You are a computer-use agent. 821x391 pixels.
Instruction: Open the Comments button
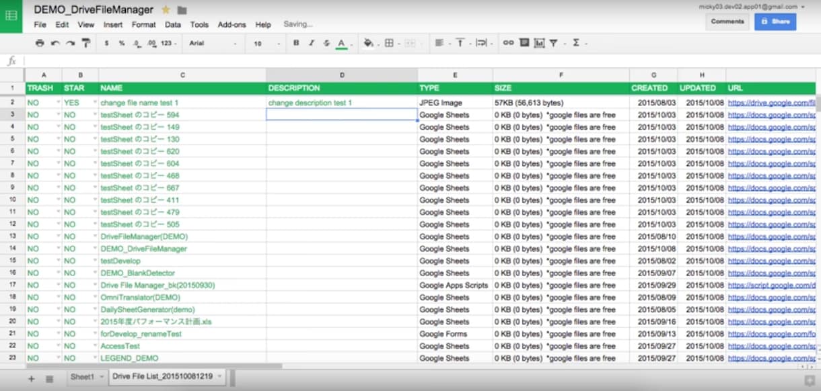727,21
